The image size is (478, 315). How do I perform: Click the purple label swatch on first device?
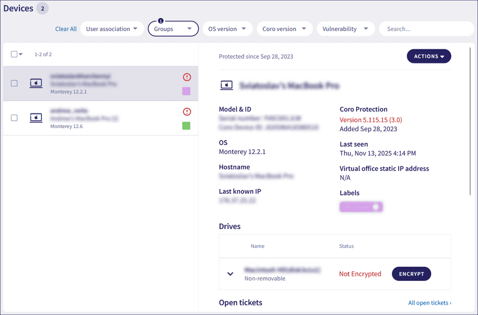click(186, 91)
